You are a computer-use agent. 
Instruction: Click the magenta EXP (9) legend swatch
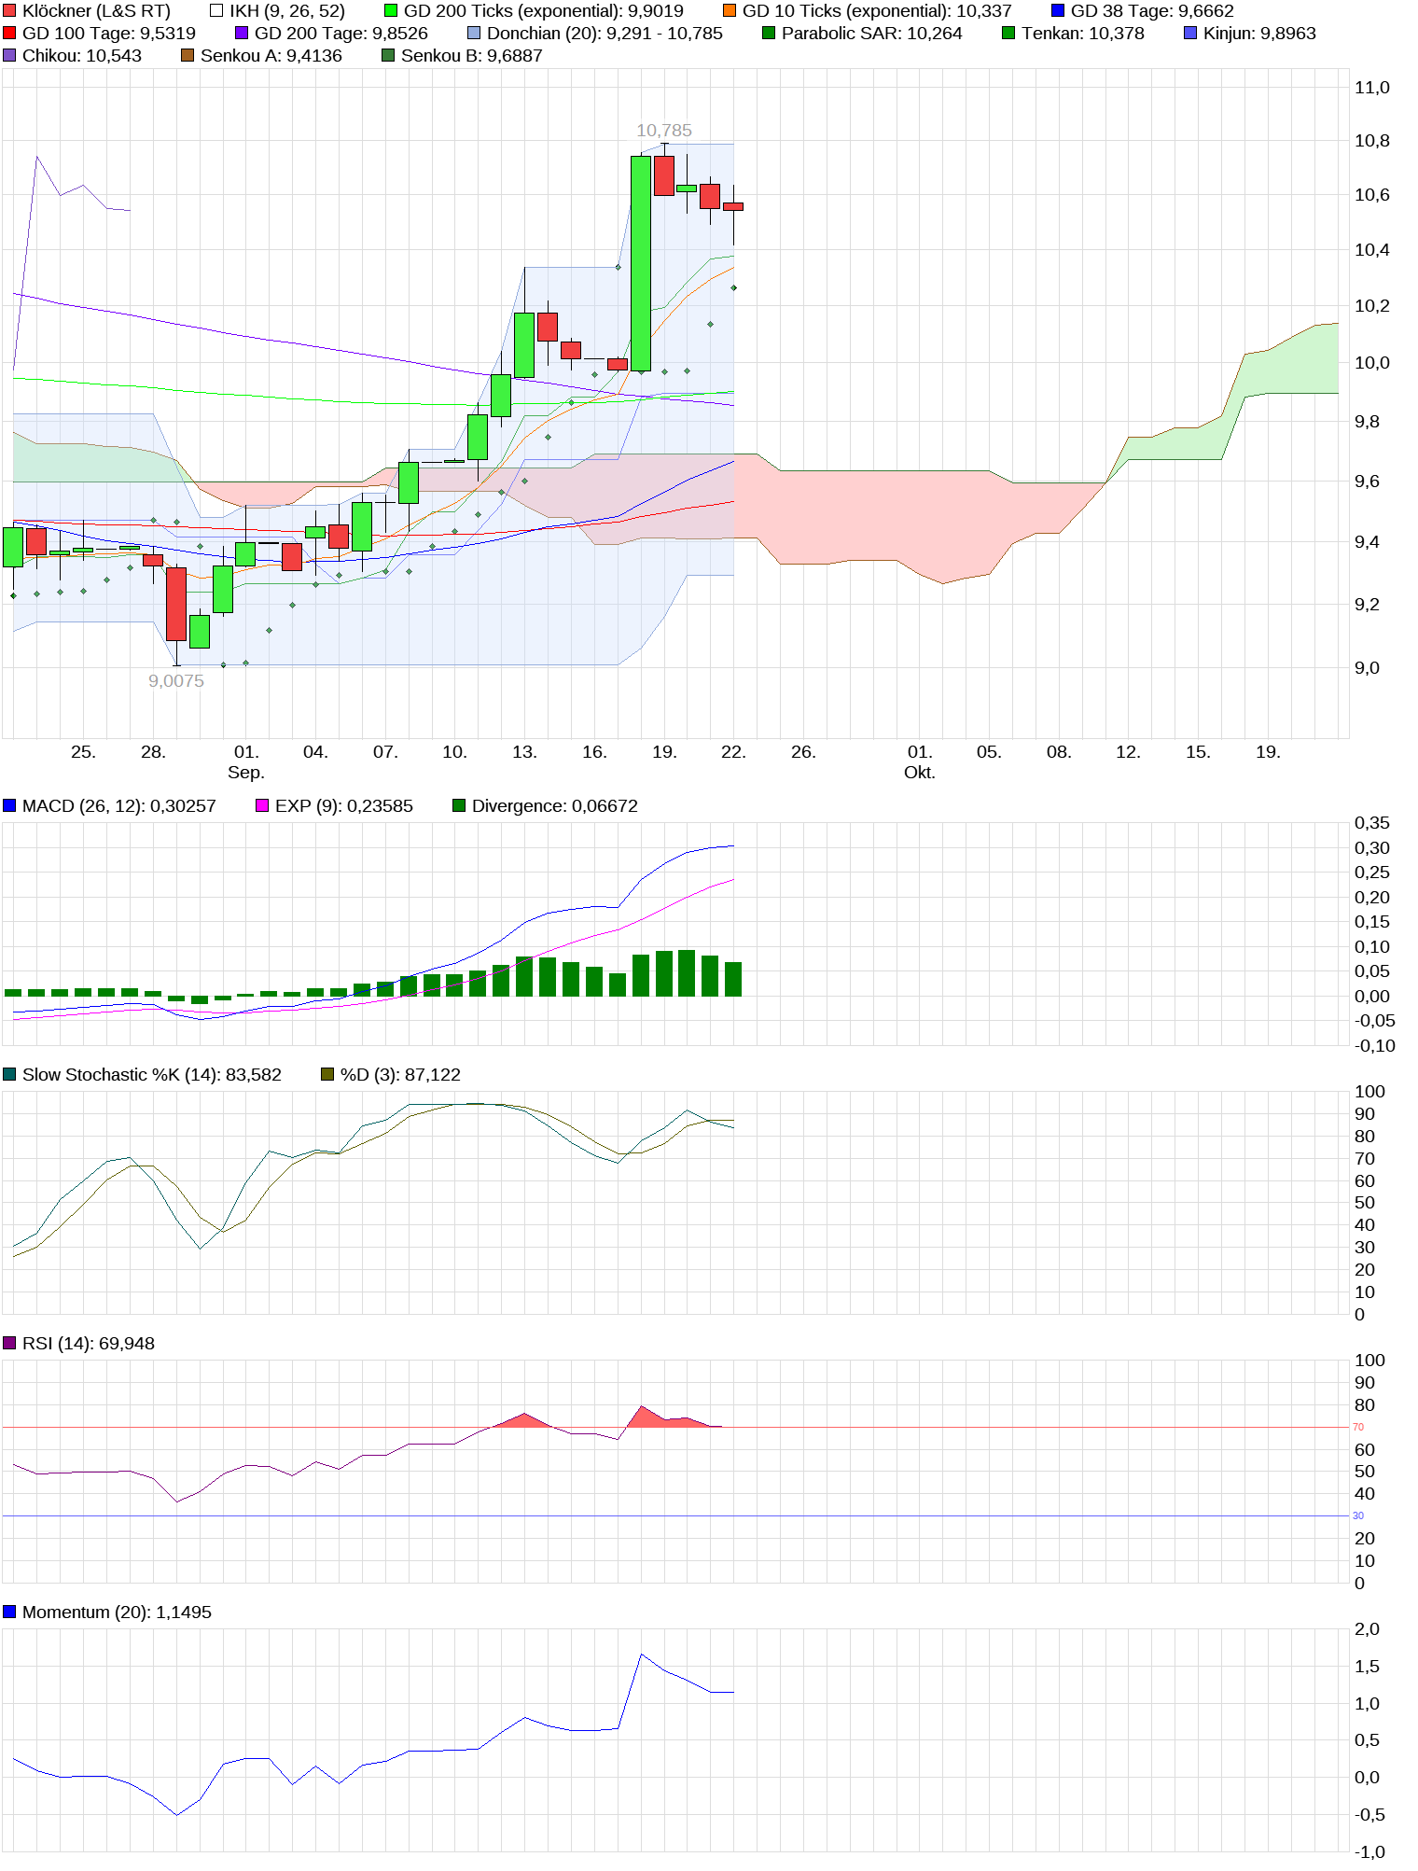262,805
